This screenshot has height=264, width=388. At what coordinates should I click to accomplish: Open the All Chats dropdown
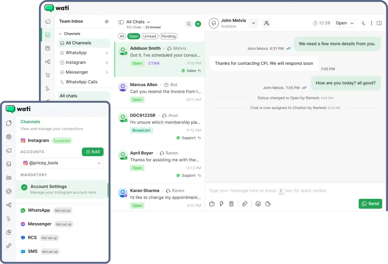coord(138,22)
